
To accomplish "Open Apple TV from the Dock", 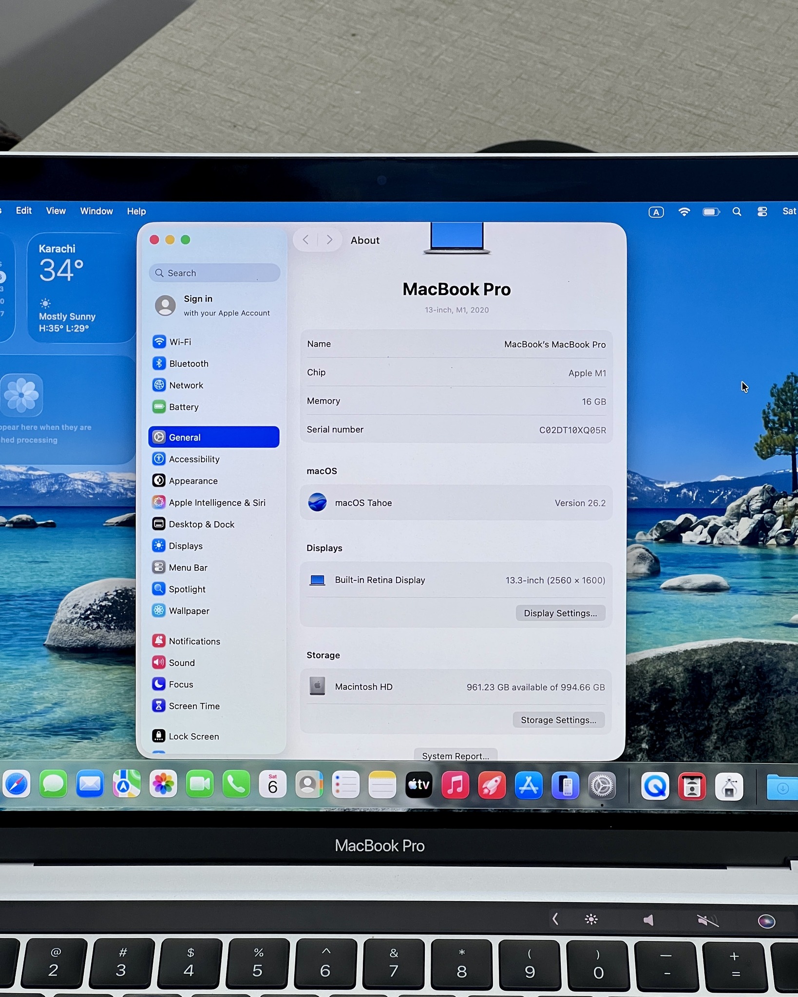I will click(419, 785).
